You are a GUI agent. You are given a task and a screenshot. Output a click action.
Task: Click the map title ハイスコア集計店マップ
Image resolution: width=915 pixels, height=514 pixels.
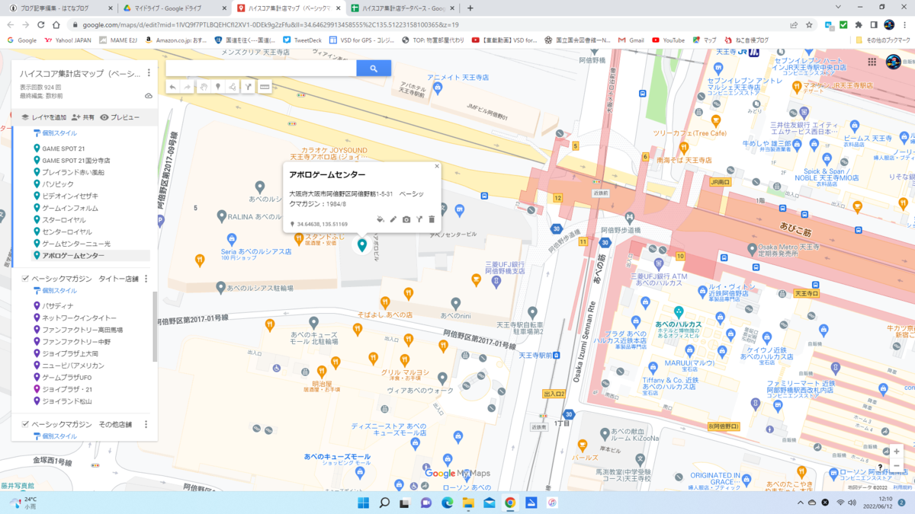pos(80,74)
